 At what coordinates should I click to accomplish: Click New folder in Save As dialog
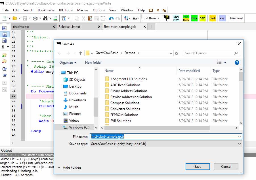pos(93,63)
